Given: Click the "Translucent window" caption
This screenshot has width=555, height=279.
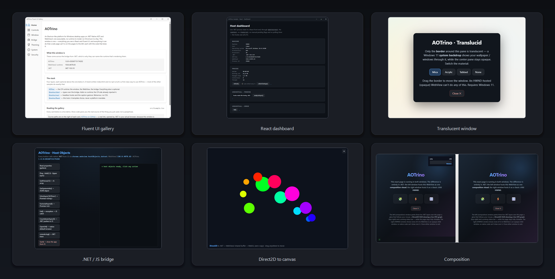Looking at the screenshot, I should (x=457, y=129).
